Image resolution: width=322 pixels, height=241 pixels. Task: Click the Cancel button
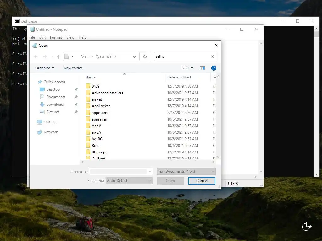pyautogui.click(x=202, y=181)
